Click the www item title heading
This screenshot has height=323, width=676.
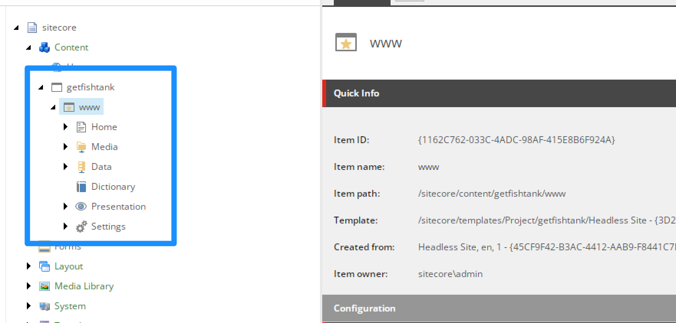pyautogui.click(x=386, y=44)
